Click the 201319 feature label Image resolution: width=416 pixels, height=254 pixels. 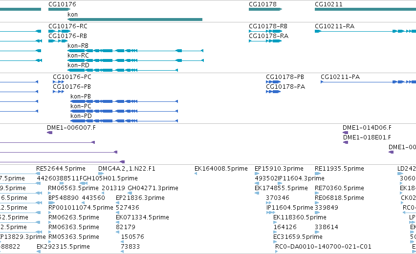[113, 188]
